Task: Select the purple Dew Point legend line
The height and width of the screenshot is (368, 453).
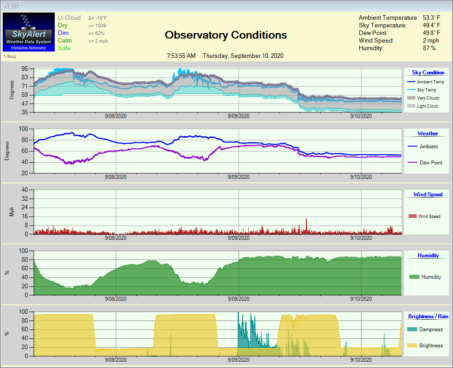Action: (x=413, y=163)
